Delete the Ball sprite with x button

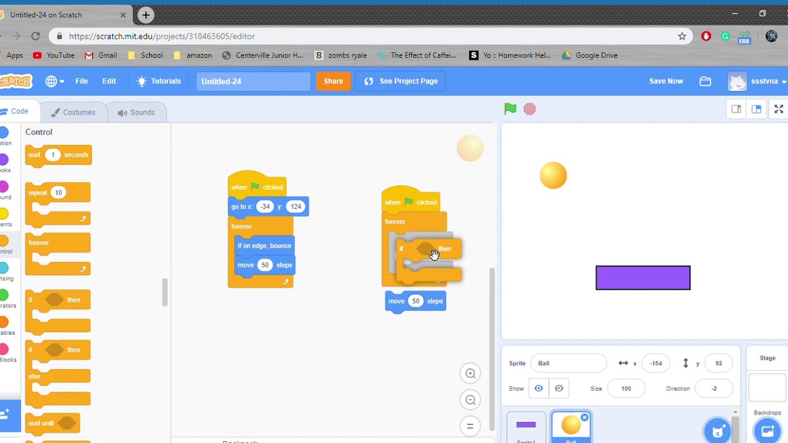(584, 418)
